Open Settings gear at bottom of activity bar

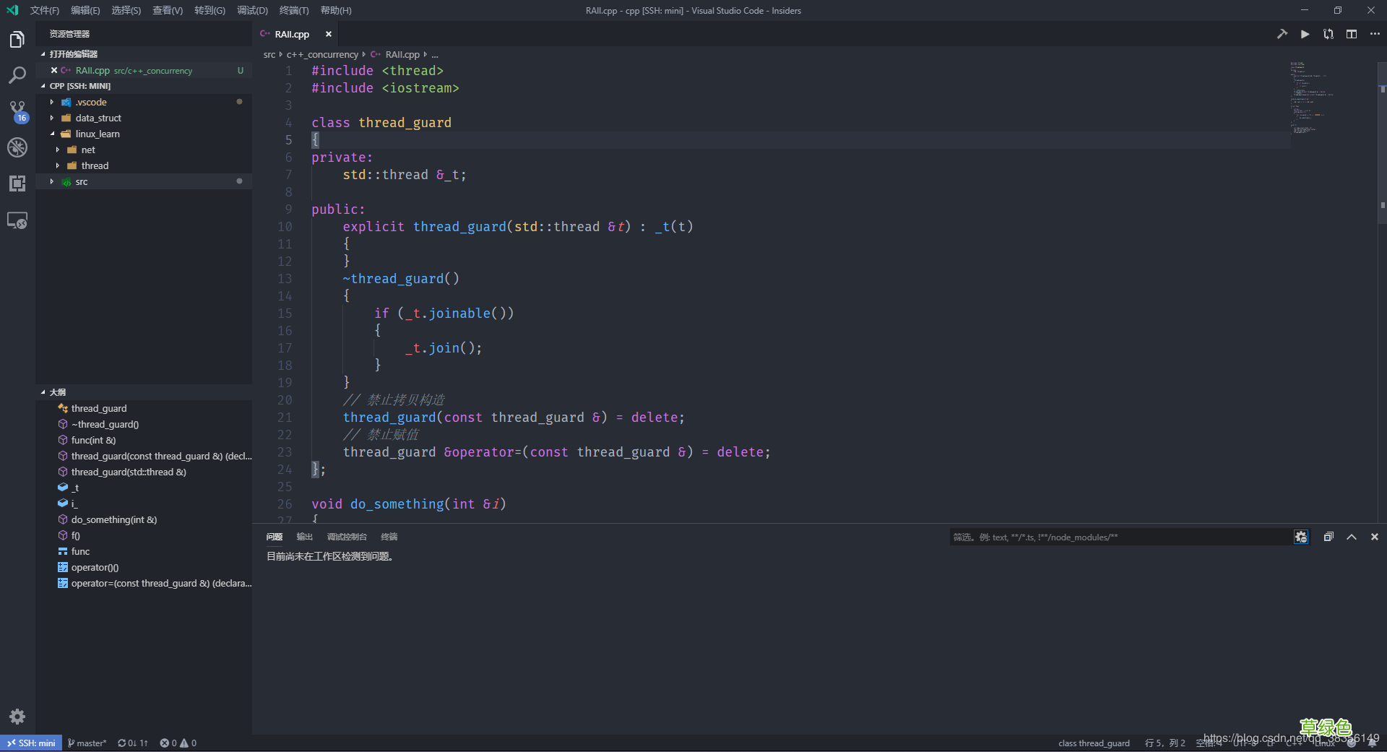(x=17, y=717)
